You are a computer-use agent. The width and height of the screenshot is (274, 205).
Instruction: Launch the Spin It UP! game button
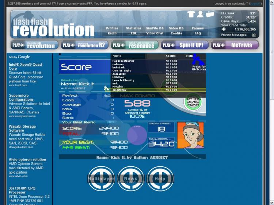(184, 45)
